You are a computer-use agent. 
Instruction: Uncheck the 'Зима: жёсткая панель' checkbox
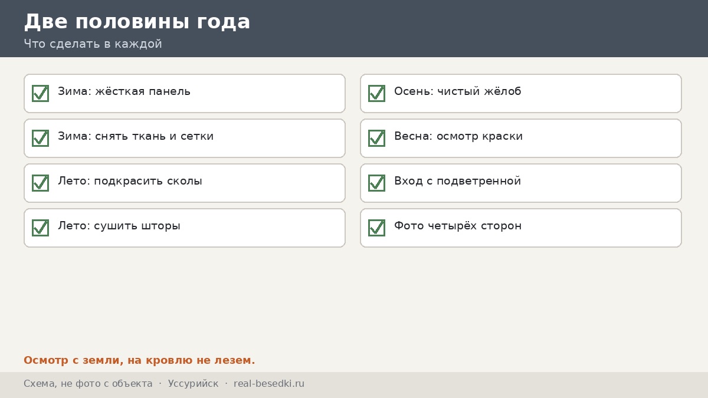[40, 93]
